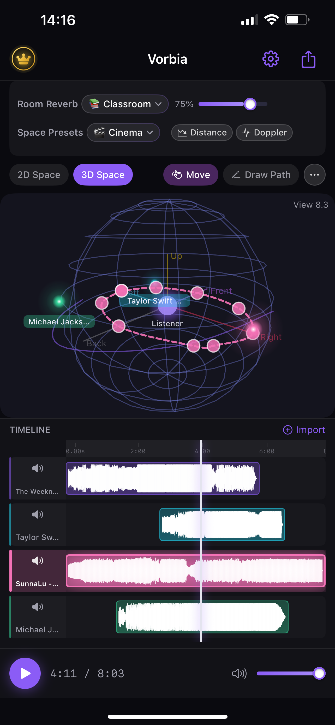The width and height of the screenshot is (335, 725).
Task: Start playback with the play button
Action: click(x=25, y=673)
